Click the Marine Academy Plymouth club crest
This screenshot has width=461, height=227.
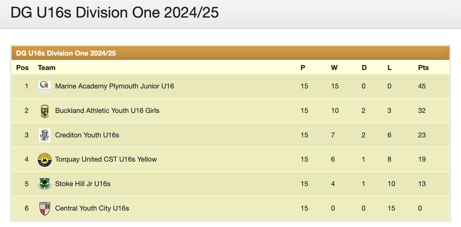(x=45, y=86)
